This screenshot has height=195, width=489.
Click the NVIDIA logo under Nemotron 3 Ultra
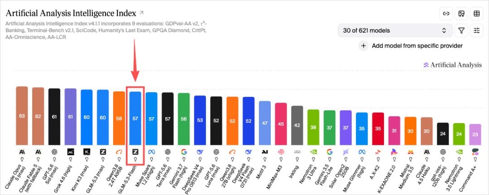click(x=313, y=152)
